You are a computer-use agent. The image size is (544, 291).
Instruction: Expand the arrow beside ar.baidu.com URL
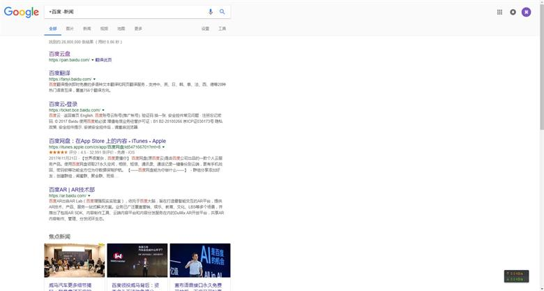tap(89, 196)
